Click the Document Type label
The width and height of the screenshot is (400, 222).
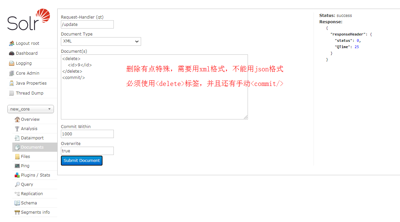pos(77,34)
